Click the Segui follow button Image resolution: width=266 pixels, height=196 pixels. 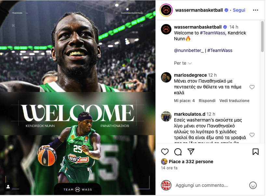point(239,10)
